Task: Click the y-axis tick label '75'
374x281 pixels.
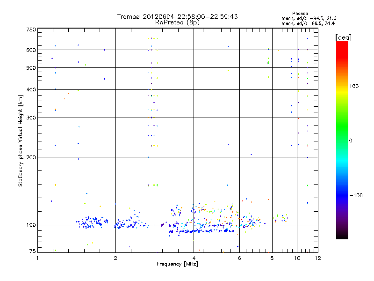Action: click(33, 251)
